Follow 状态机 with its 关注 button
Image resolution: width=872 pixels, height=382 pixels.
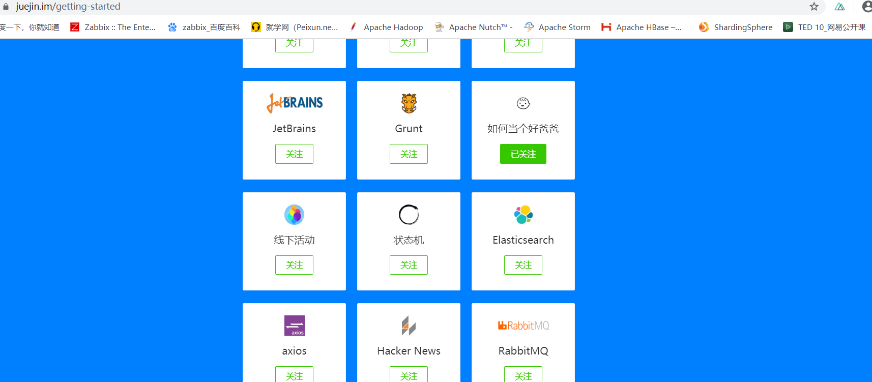[409, 265]
